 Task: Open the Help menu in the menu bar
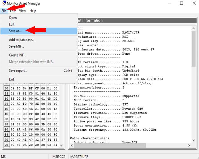pyautogui.click(x=33, y=11)
